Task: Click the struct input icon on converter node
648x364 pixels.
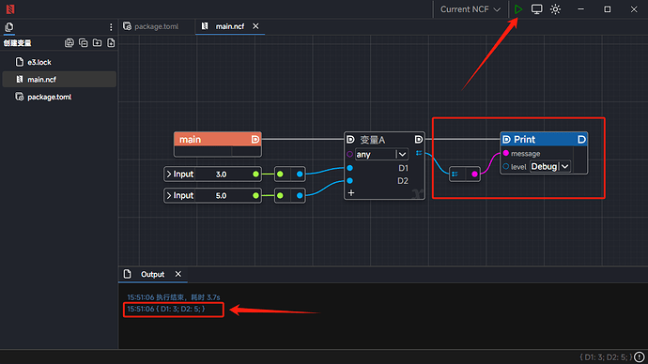Action: [x=455, y=174]
